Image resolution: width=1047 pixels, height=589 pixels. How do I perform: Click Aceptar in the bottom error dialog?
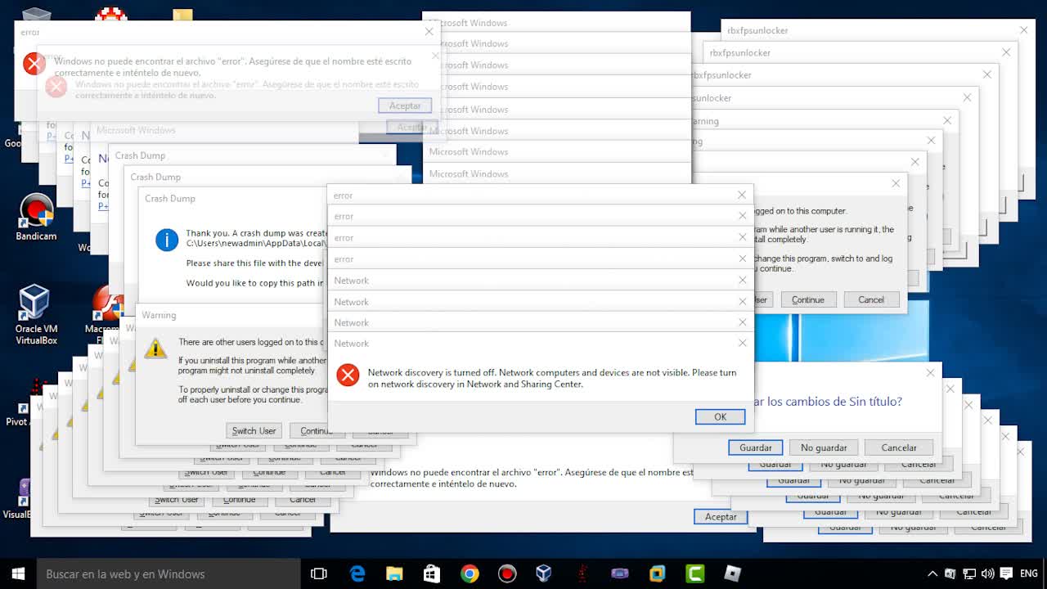tap(721, 516)
